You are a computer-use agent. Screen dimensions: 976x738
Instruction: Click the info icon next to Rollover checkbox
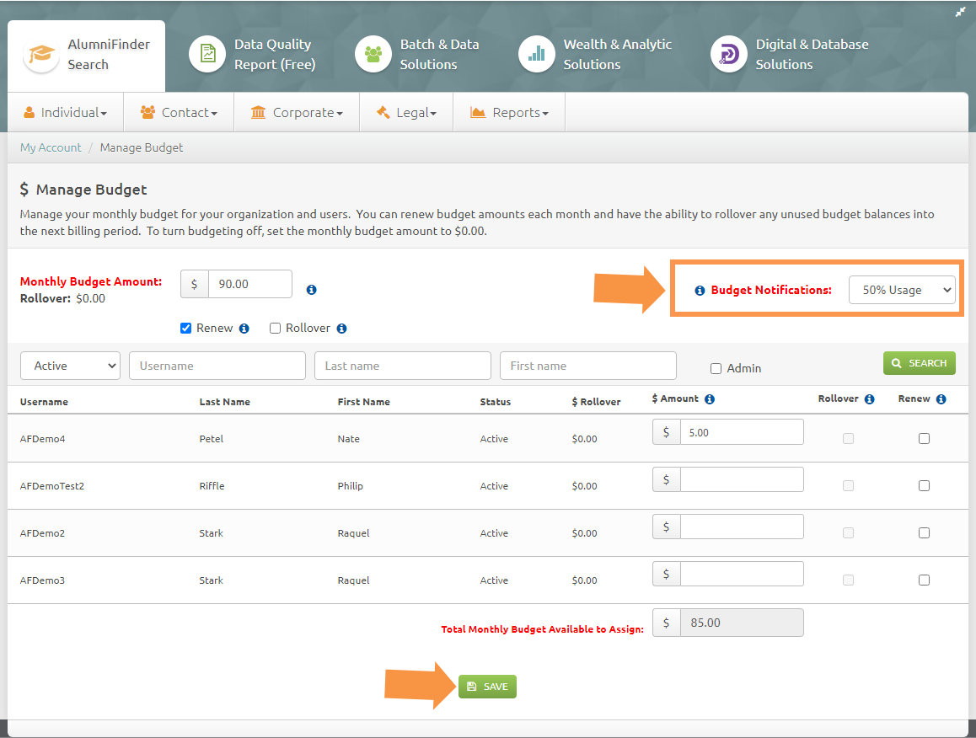[x=341, y=328]
